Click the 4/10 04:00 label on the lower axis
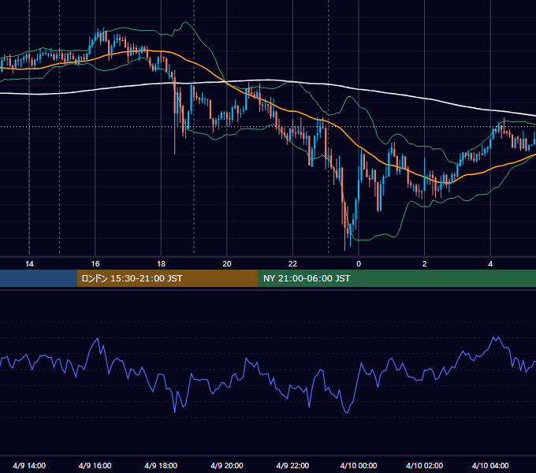The width and height of the screenshot is (536, 473). coord(490,465)
